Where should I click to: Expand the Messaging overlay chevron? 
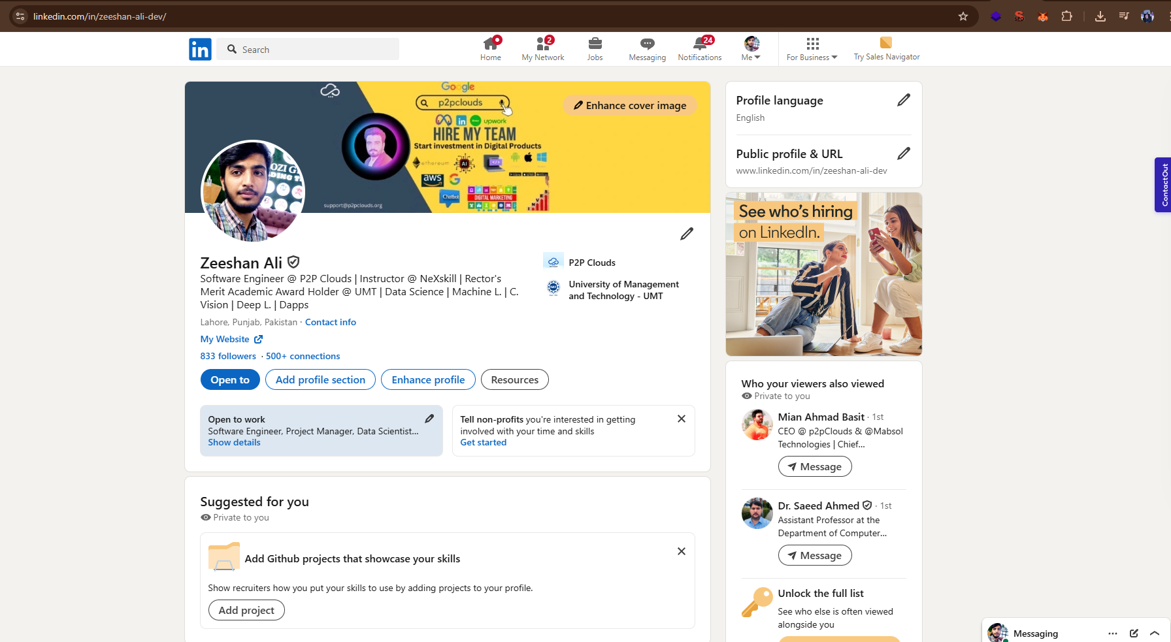(1155, 634)
